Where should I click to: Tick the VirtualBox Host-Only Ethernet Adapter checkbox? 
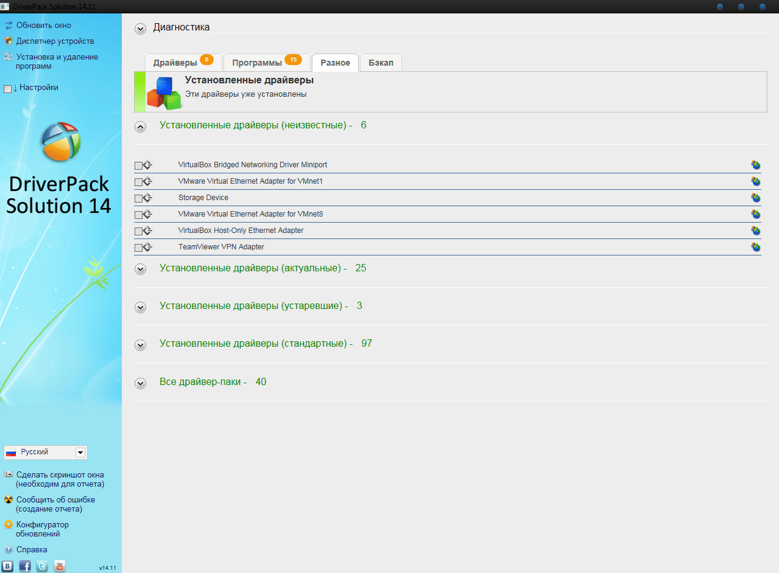(x=138, y=231)
